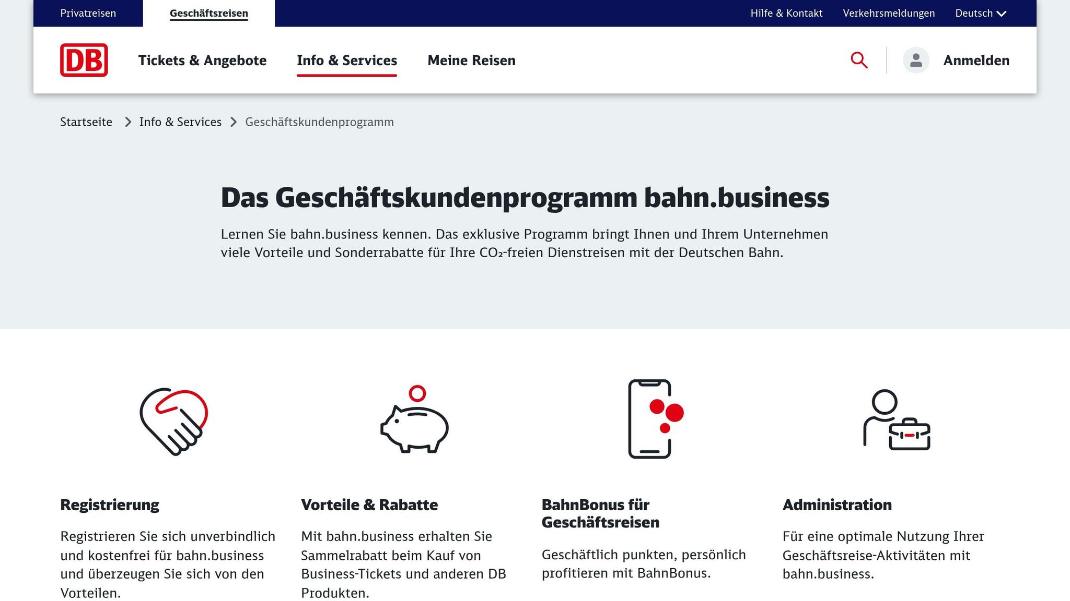Click the intro paragraph starting 'Lernen Sie bahn.business'
Screen dimensions: 1070x601
(525, 243)
